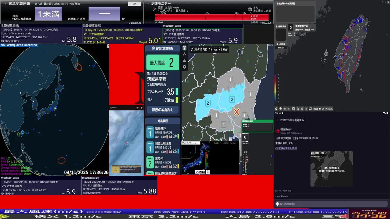Click the locate target icon in the Taiwan map toolbar
Image resolution: width=390 pixels, height=219 pixels.
click(281, 109)
